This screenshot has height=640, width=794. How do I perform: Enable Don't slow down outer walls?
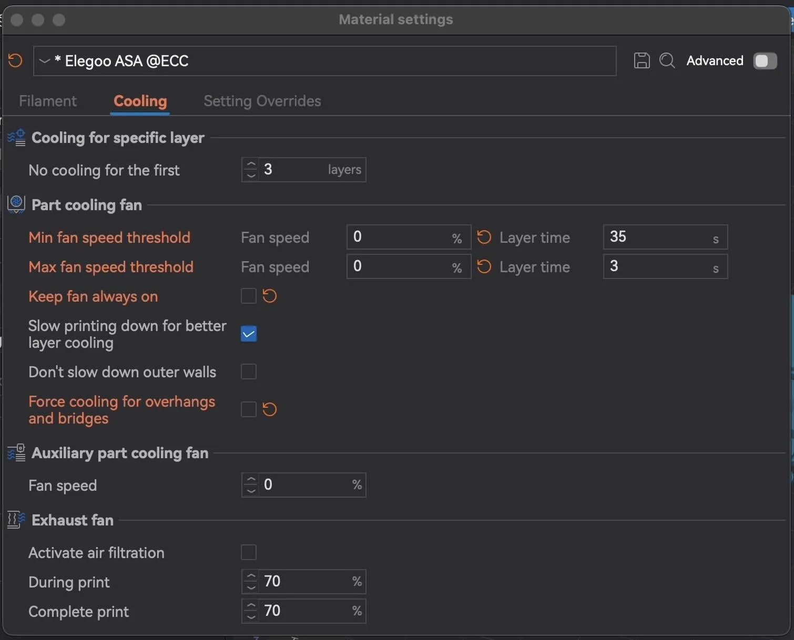(249, 371)
